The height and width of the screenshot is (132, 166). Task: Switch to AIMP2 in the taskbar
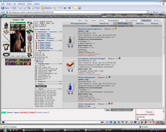tap(109, 130)
